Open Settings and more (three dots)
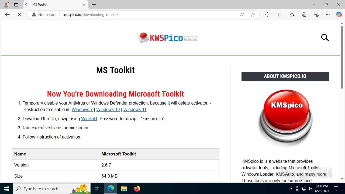Screen dimensions: 345x194 [x=328, y=15]
